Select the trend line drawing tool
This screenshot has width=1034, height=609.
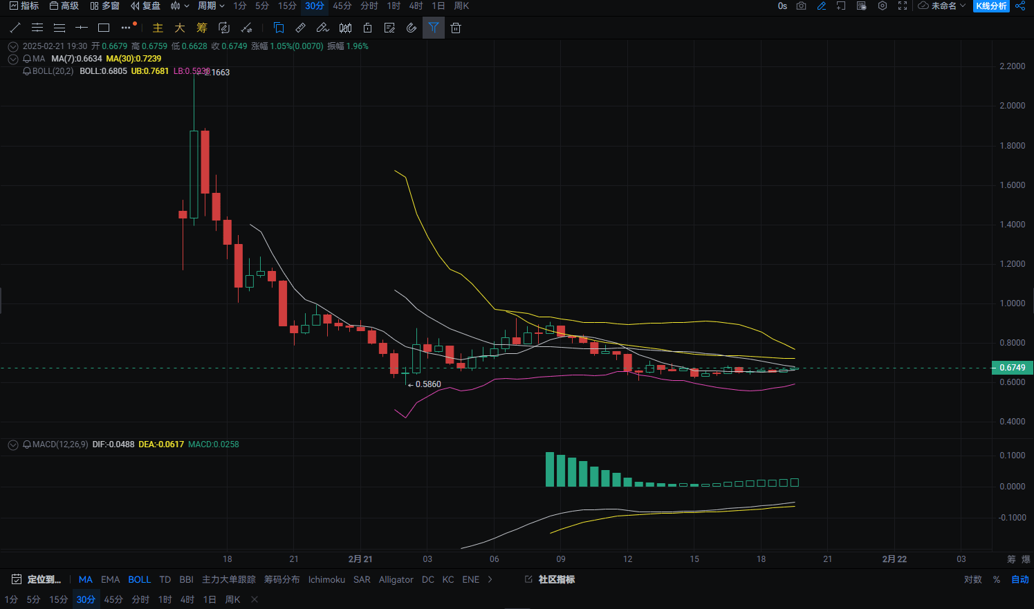15,28
